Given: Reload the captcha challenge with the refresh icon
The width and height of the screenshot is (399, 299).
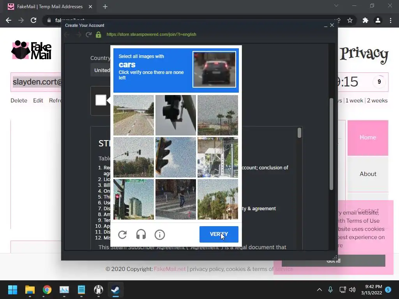Looking at the screenshot, I should coord(122,235).
